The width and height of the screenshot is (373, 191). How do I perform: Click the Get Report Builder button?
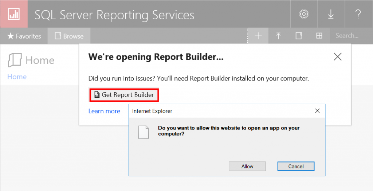coord(124,95)
